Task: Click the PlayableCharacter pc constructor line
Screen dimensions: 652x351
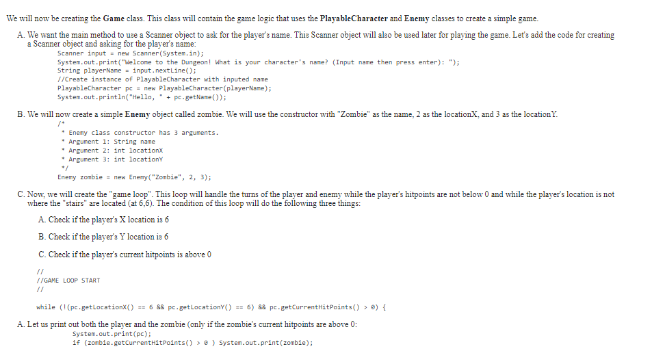Action: 164,88
